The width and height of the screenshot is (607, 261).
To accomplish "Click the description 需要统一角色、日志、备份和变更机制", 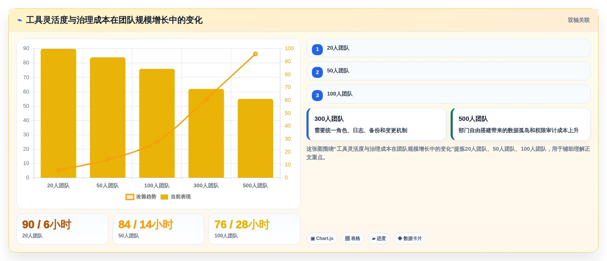I will (x=361, y=130).
